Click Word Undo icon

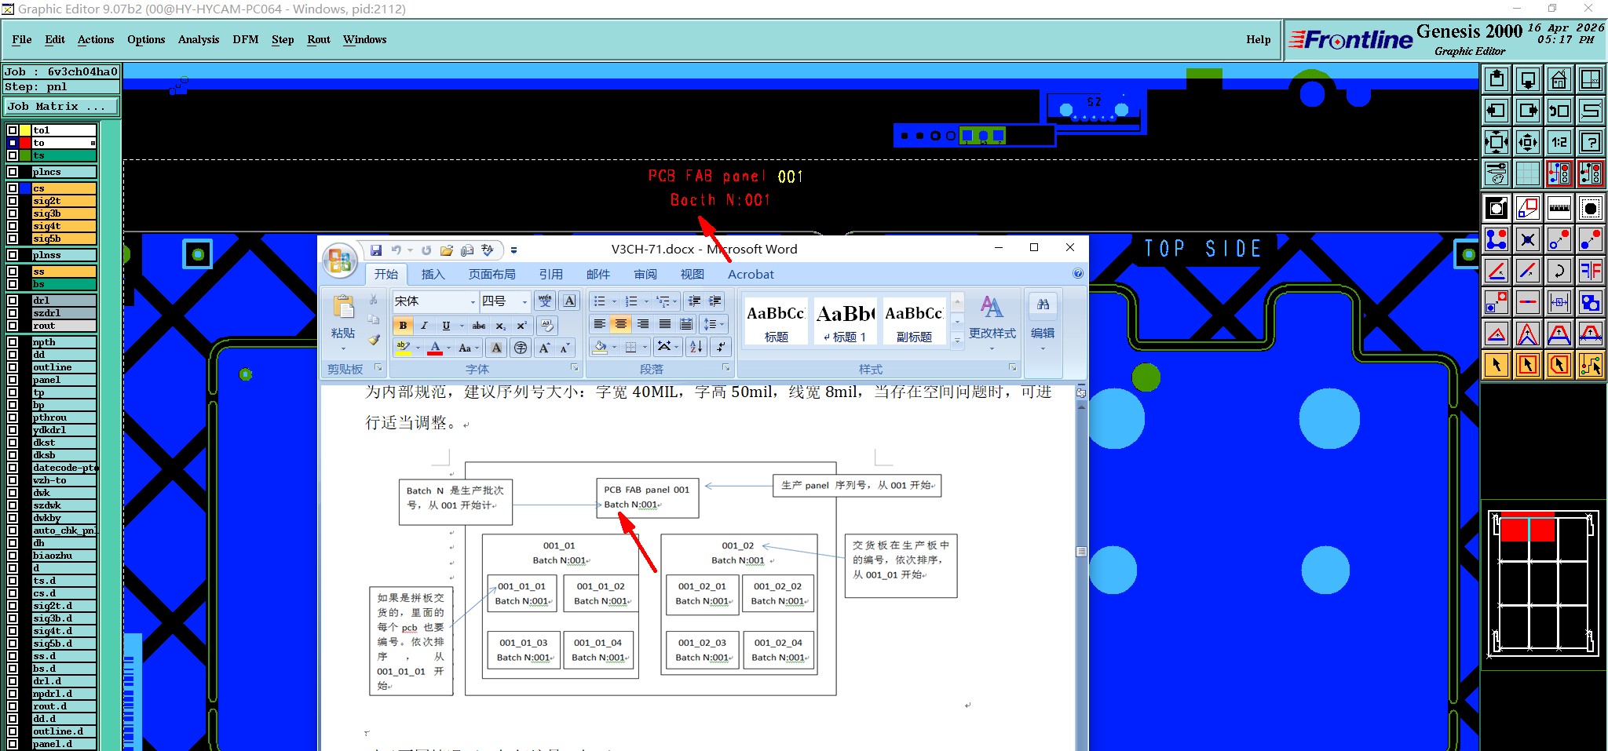[x=397, y=250]
